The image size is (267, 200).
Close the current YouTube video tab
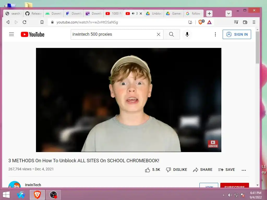pyautogui.click(x=141, y=14)
